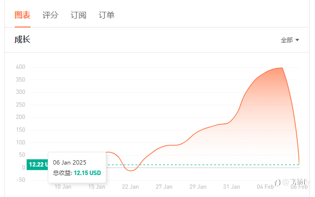Click the 04 Feb date label
Screen dimensions: 315x197
tap(265, 187)
